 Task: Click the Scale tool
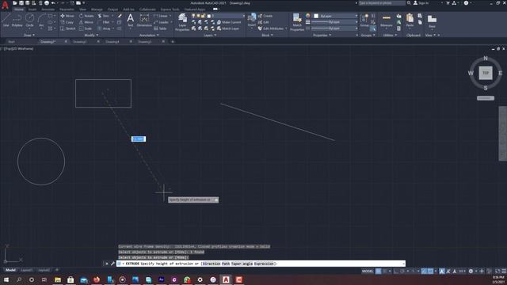pyautogui.click(x=86, y=28)
